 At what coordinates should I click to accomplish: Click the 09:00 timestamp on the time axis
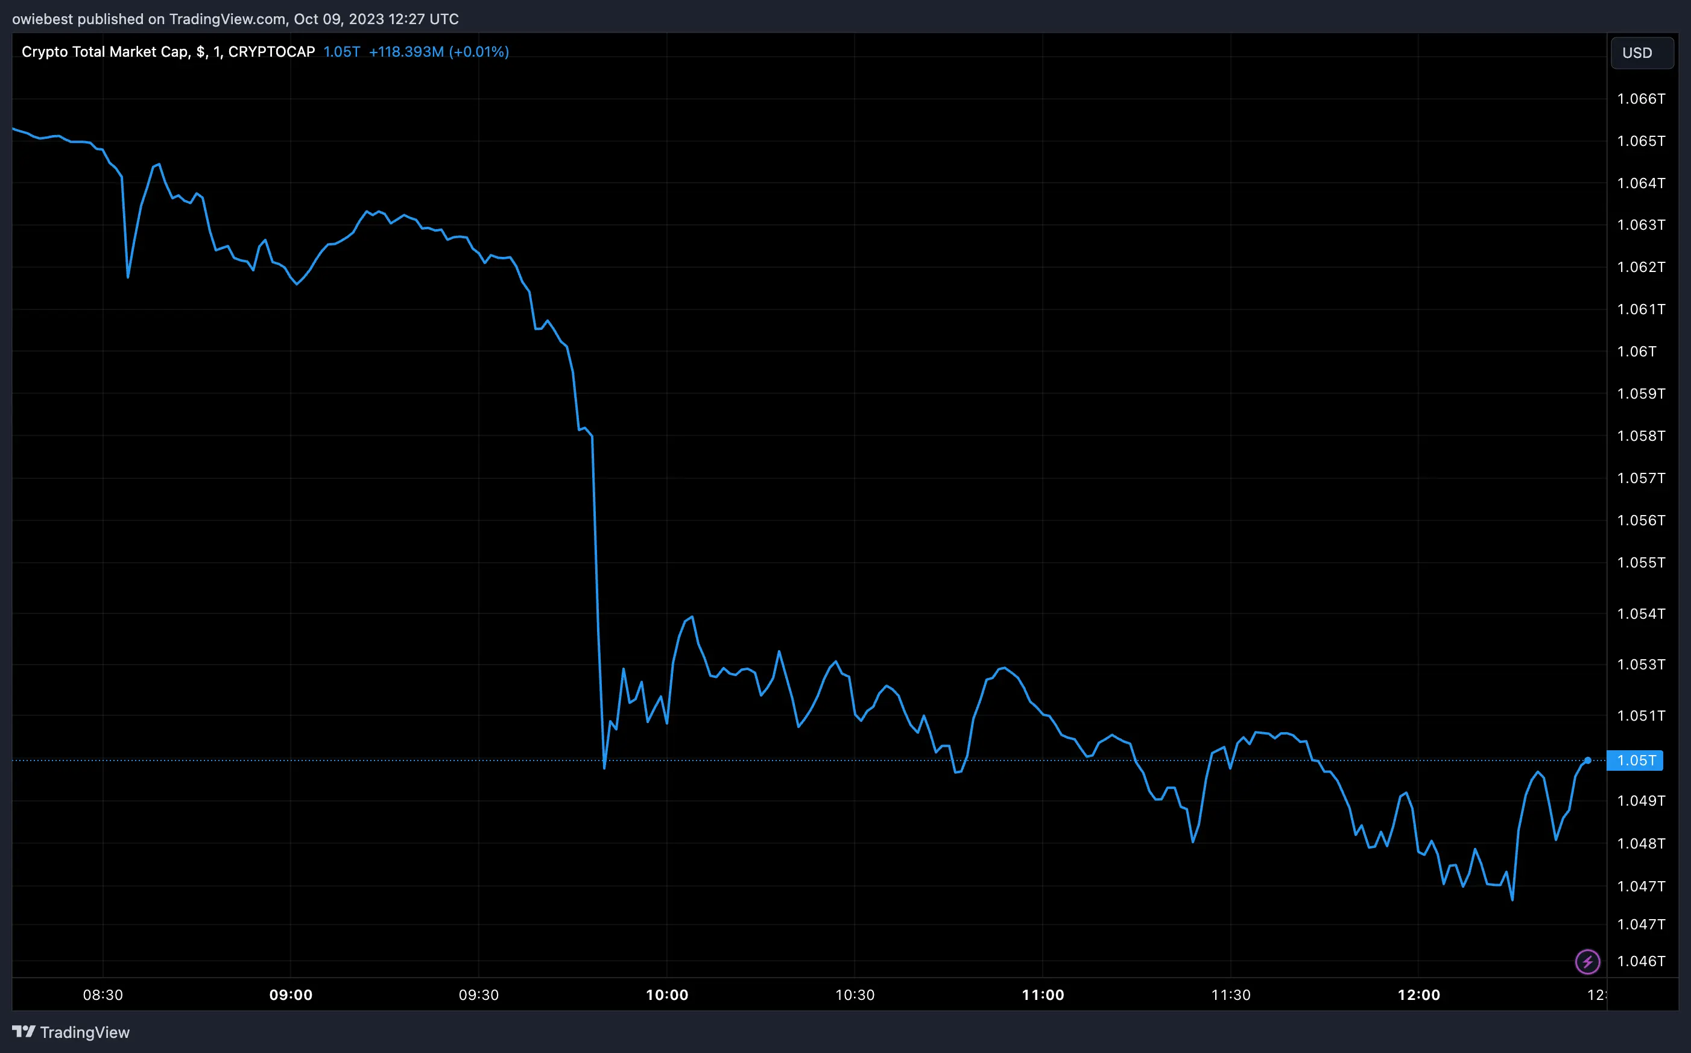tap(292, 994)
